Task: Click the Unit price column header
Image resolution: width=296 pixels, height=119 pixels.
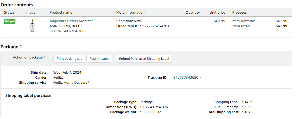Action: click(x=217, y=12)
